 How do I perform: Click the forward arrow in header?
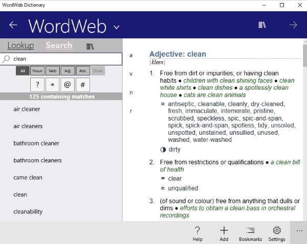tap(293, 25)
